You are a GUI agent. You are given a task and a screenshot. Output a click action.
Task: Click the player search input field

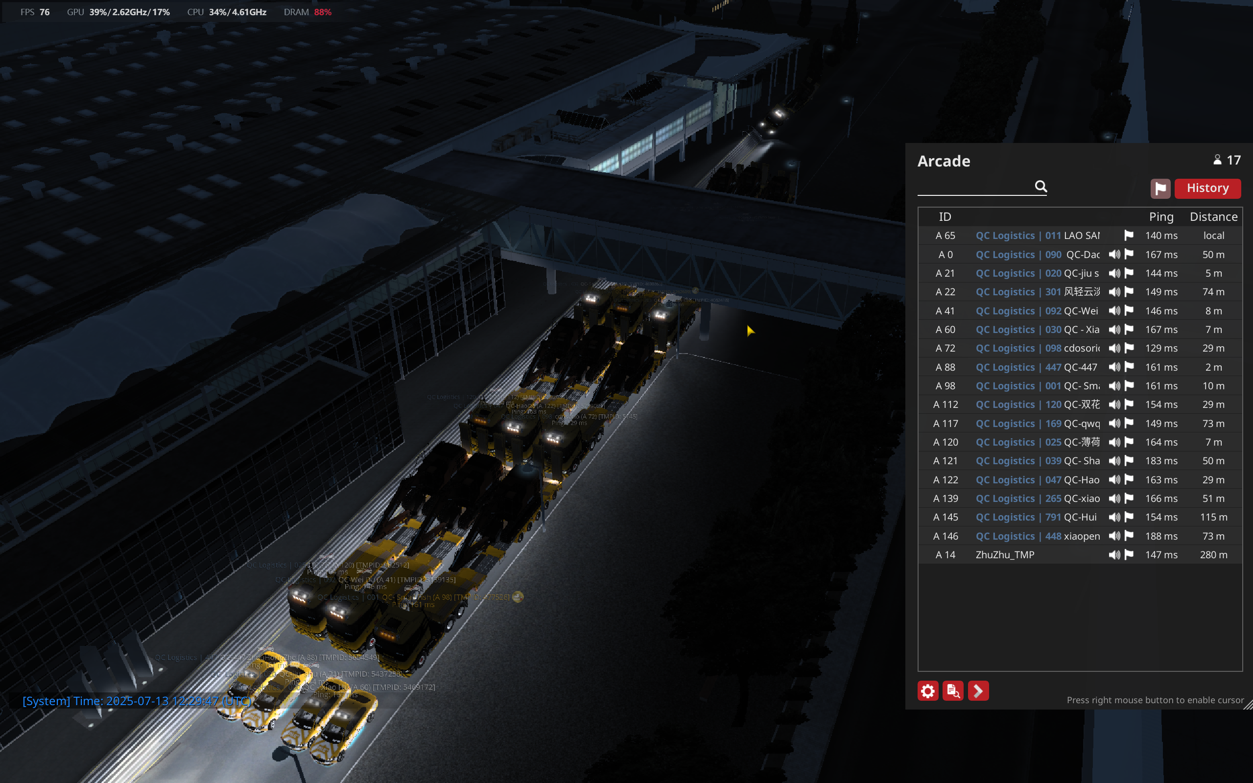tap(974, 187)
